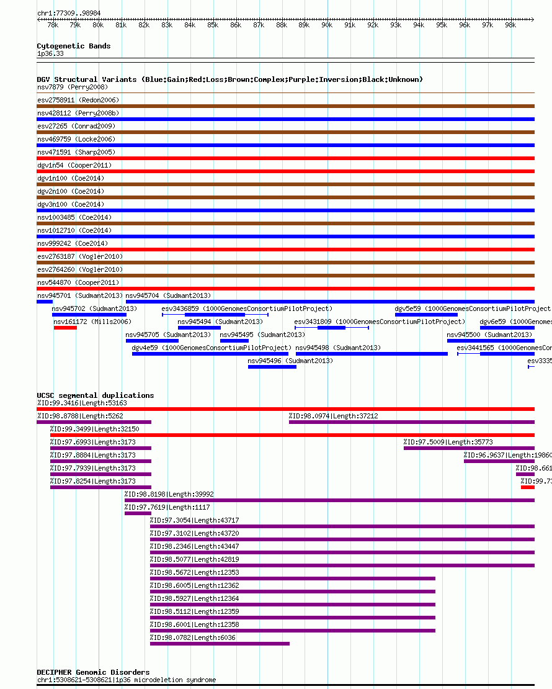Screen dimensions: 552x689
Task: Click the nsv945498 (Sudmant2013) label
Action: point(338,348)
